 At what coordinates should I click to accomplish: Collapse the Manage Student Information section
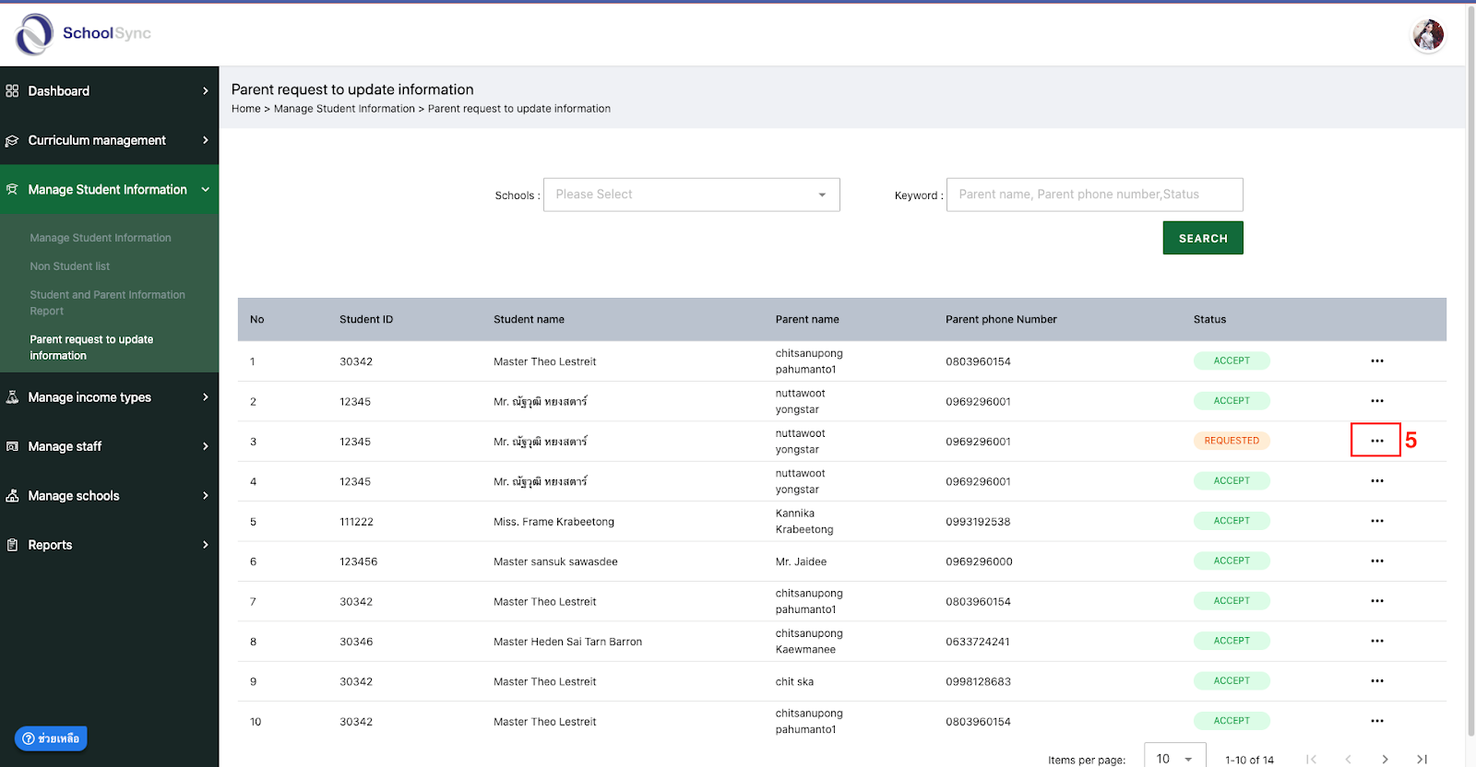pyautogui.click(x=206, y=189)
